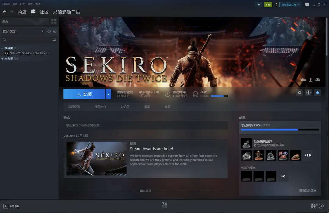The width and height of the screenshot is (329, 213).
Task: Open the 讨论区 link
Action: (x=125, y=107)
